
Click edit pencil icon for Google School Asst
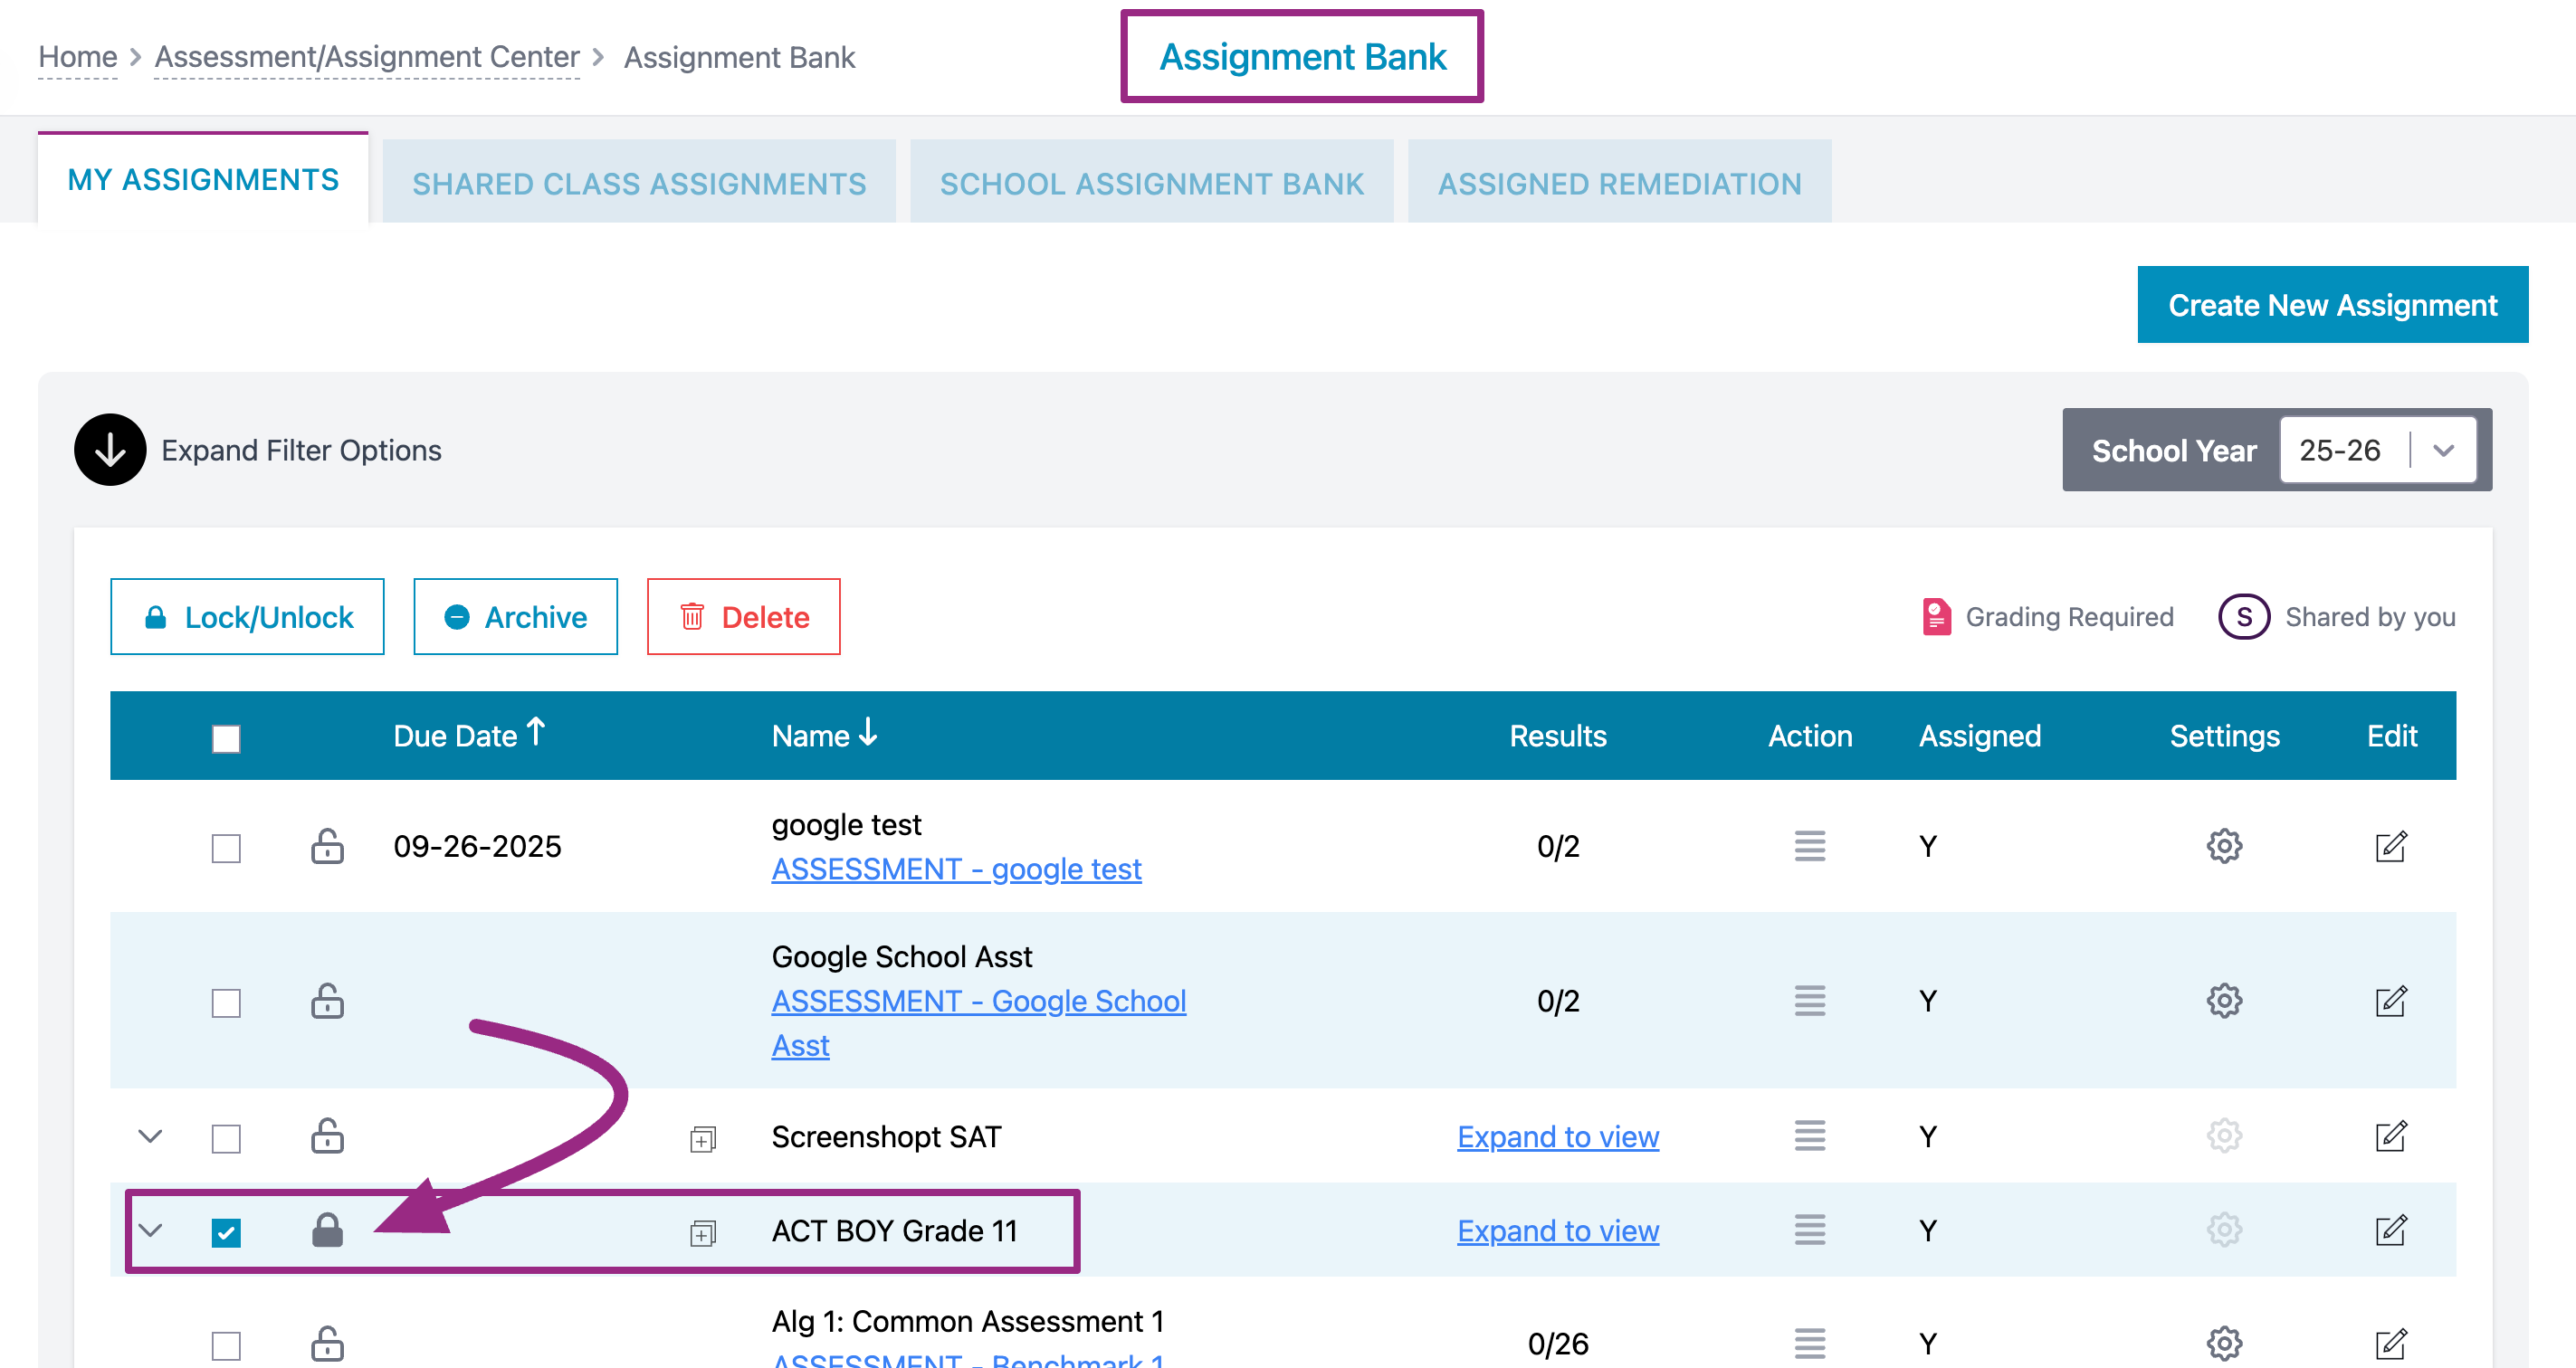pyautogui.click(x=2390, y=1001)
